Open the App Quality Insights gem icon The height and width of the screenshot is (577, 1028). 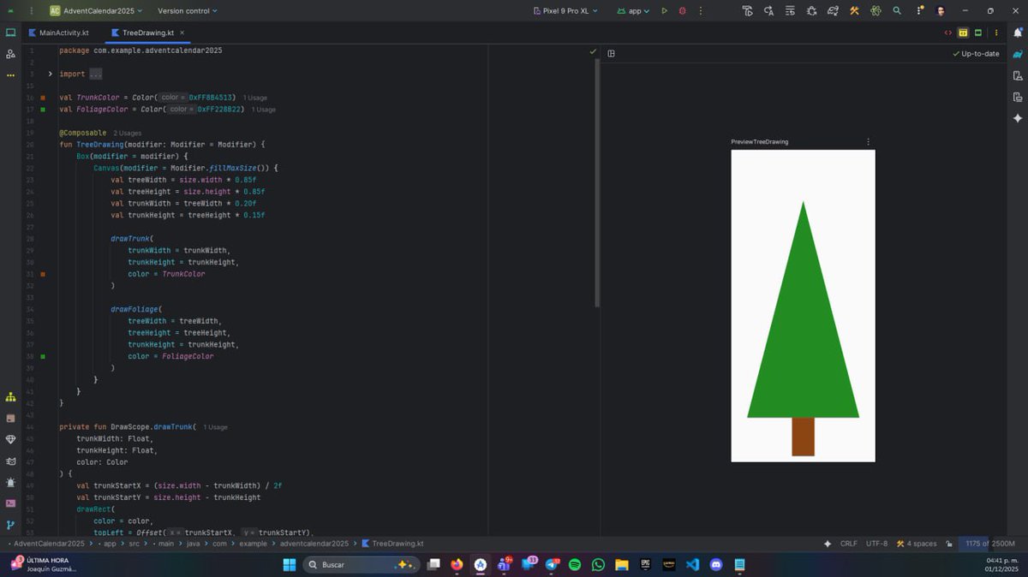pyautogui.click(x=10, y=439)
